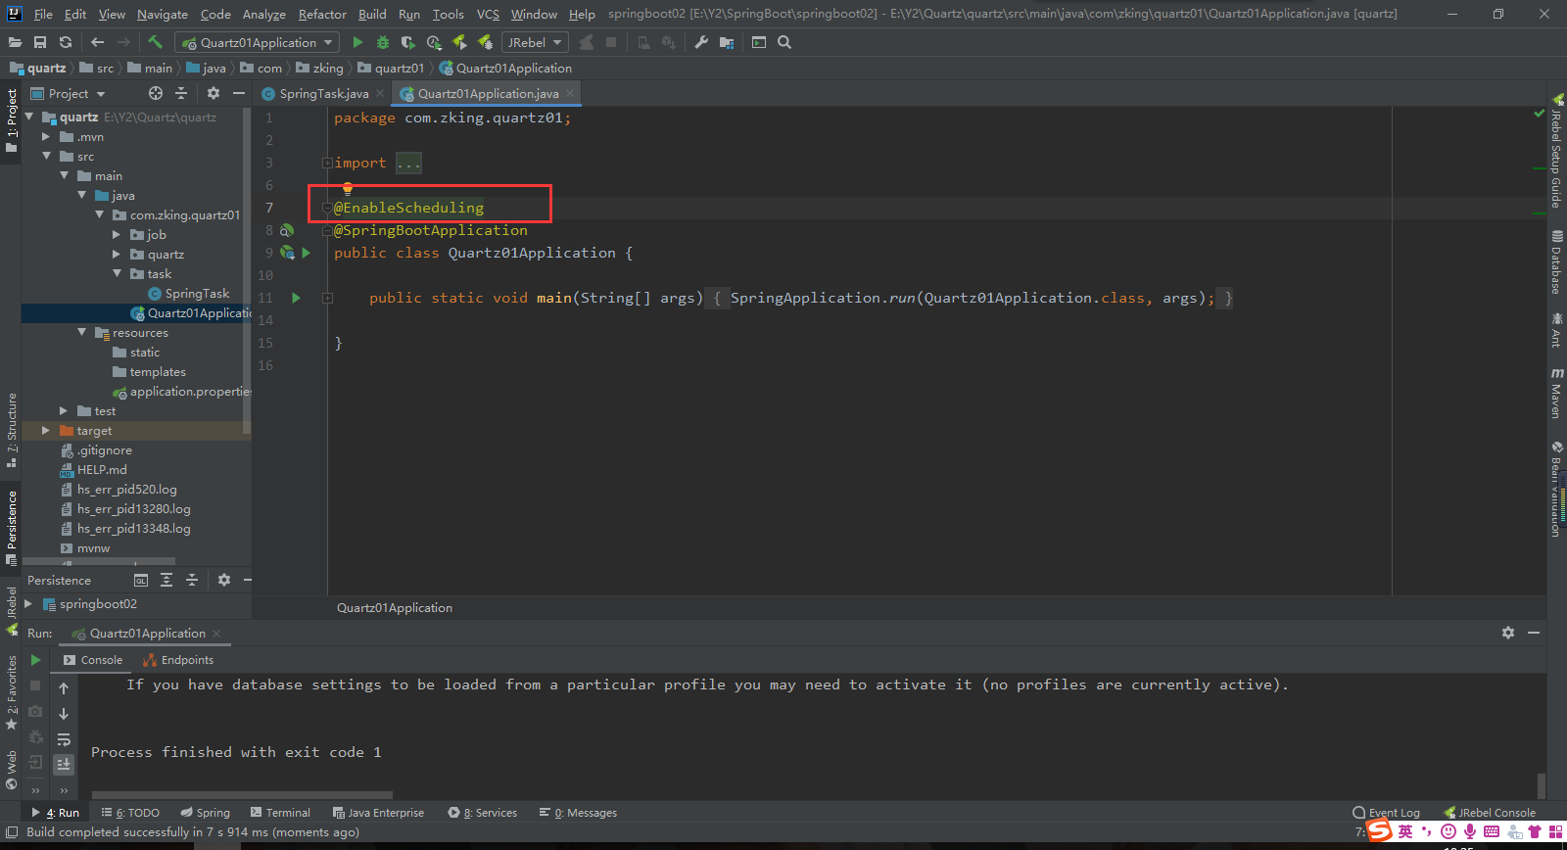
Task: Click the Sogou input method S icon
Action: point(1380,831)
